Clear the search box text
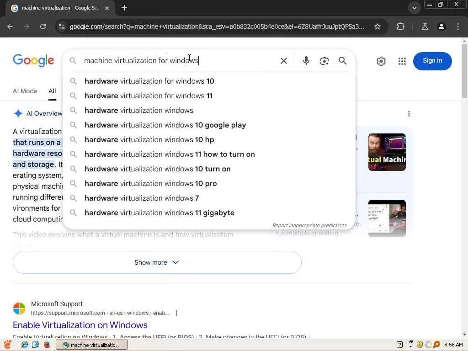This screenshot has width=468, height=351. [283, 61]
